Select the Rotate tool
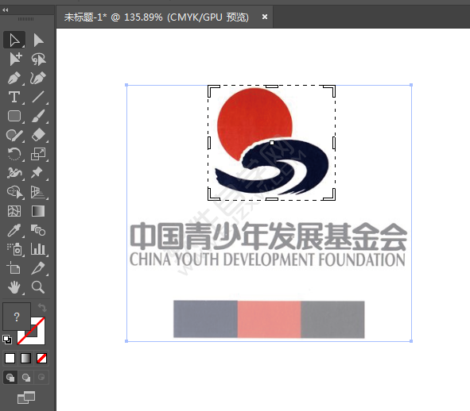This screenshot has width=470, height=411. pyautogui.click(x=14, y=155)
